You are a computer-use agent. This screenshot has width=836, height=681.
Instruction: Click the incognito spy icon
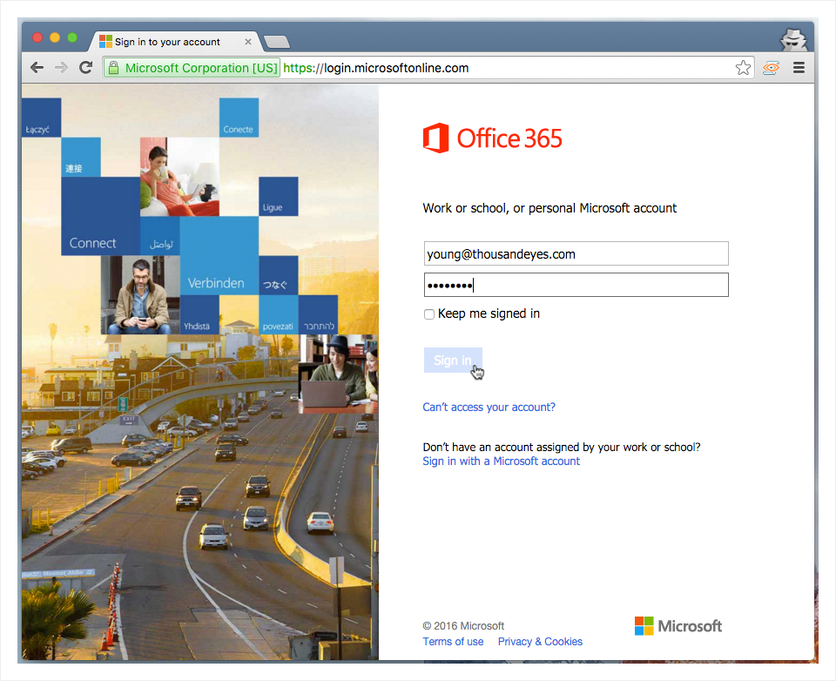coord(792,39)
